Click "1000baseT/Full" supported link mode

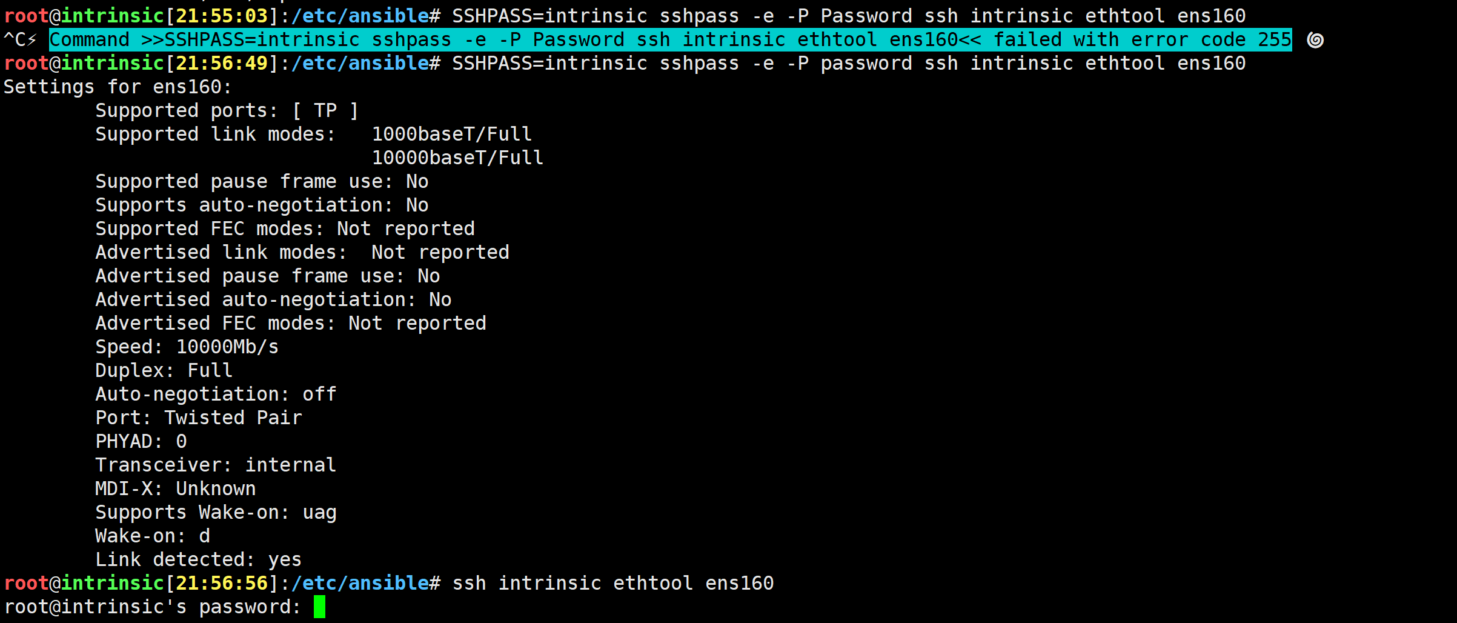451,135
